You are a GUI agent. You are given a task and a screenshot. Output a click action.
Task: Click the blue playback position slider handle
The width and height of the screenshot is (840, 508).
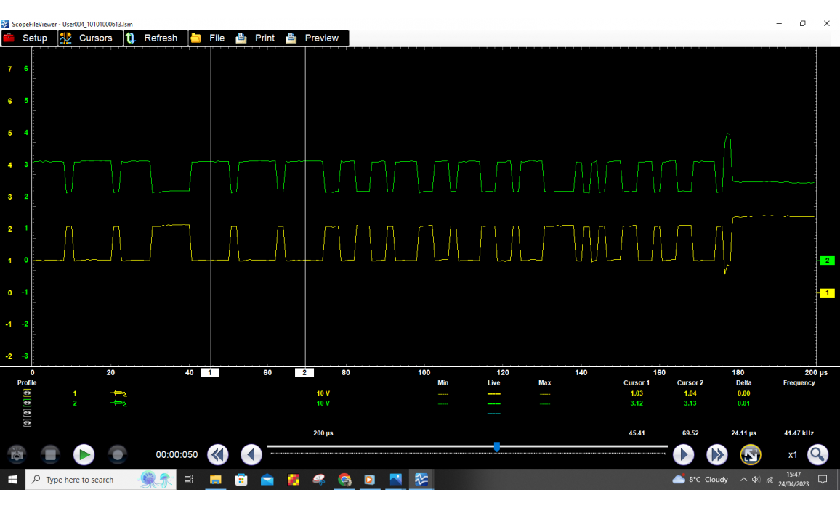click(x=497, y=447)
